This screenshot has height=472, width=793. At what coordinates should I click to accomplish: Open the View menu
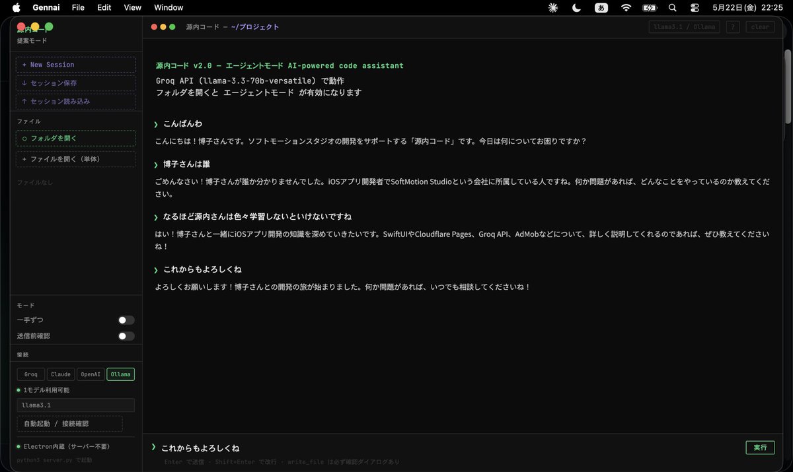[x=133, y=7]
